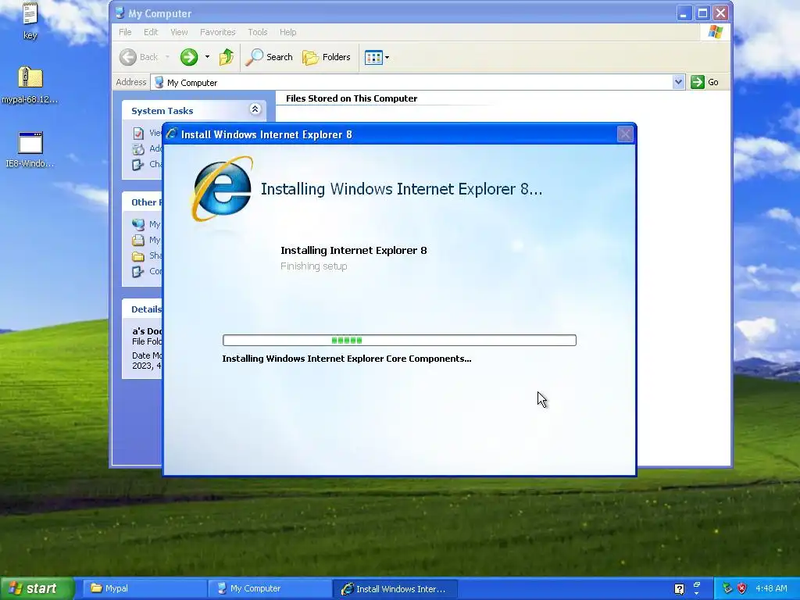Click the help question mark tray icon
Image resolution: width=800 pixels, height=600 pixels.
(x=679, y=589)
